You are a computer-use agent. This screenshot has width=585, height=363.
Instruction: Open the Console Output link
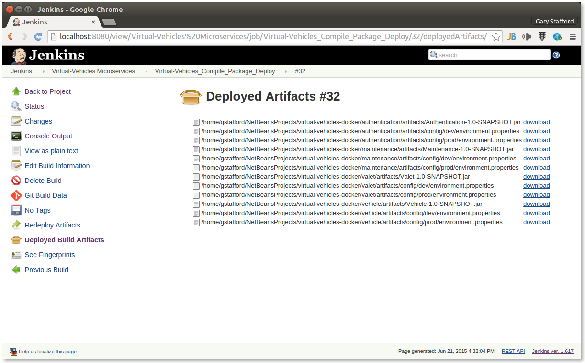(x=48, y=136)
